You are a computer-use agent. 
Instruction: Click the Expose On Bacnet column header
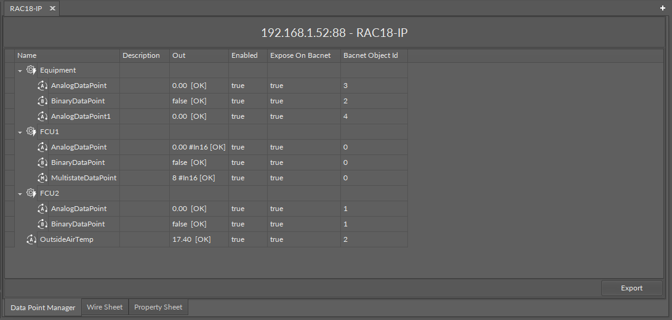pos(300,55)
